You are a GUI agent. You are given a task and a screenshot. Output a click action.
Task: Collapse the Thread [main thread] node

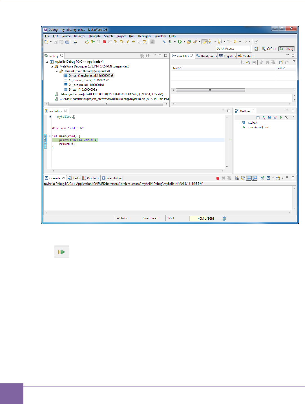57,71
